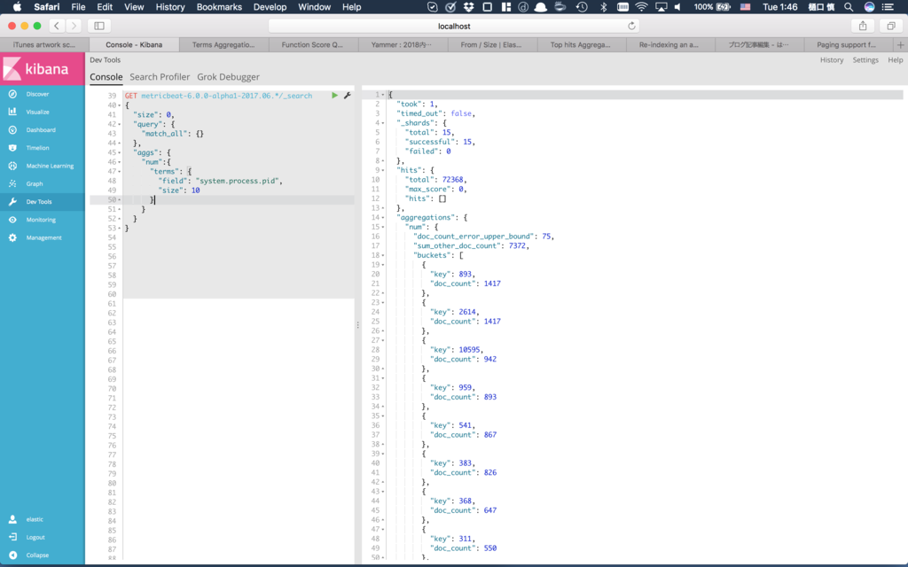The width and height of the screenshot is (908, 567).
Task: Click the Kibana logo
Action: tap(43, 69)
